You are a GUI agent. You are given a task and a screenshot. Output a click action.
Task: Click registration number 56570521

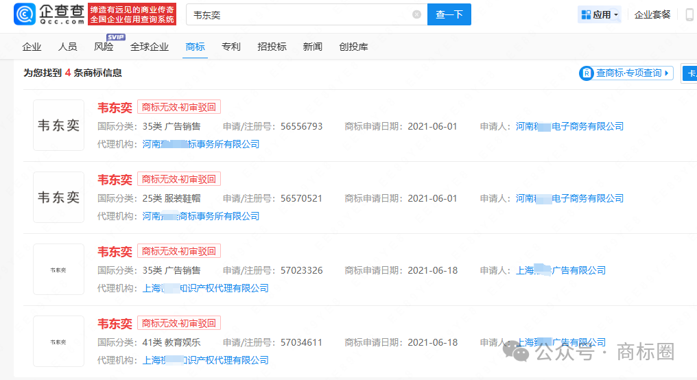(x=301, y=198)
